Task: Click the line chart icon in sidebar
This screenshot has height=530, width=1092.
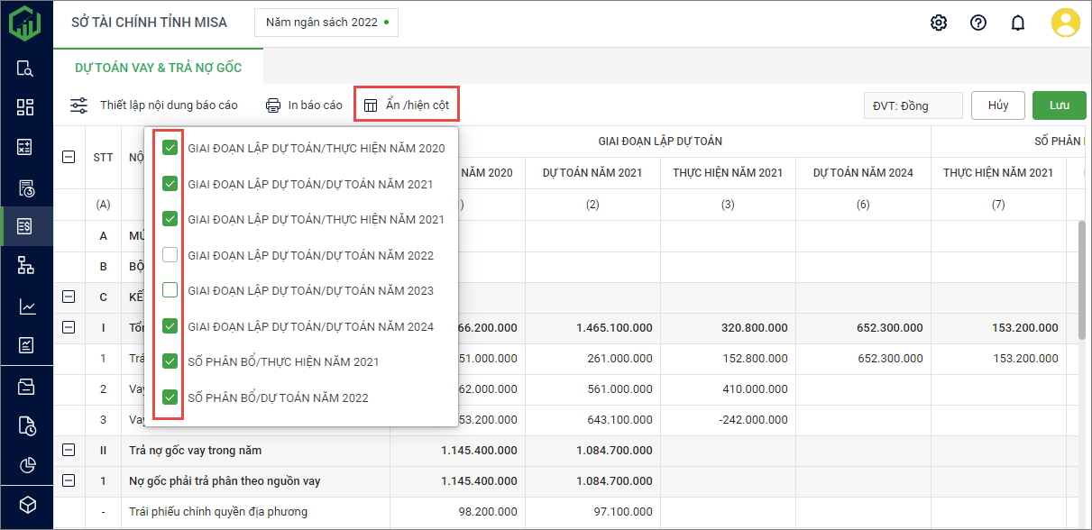Action: pos(25,306)
